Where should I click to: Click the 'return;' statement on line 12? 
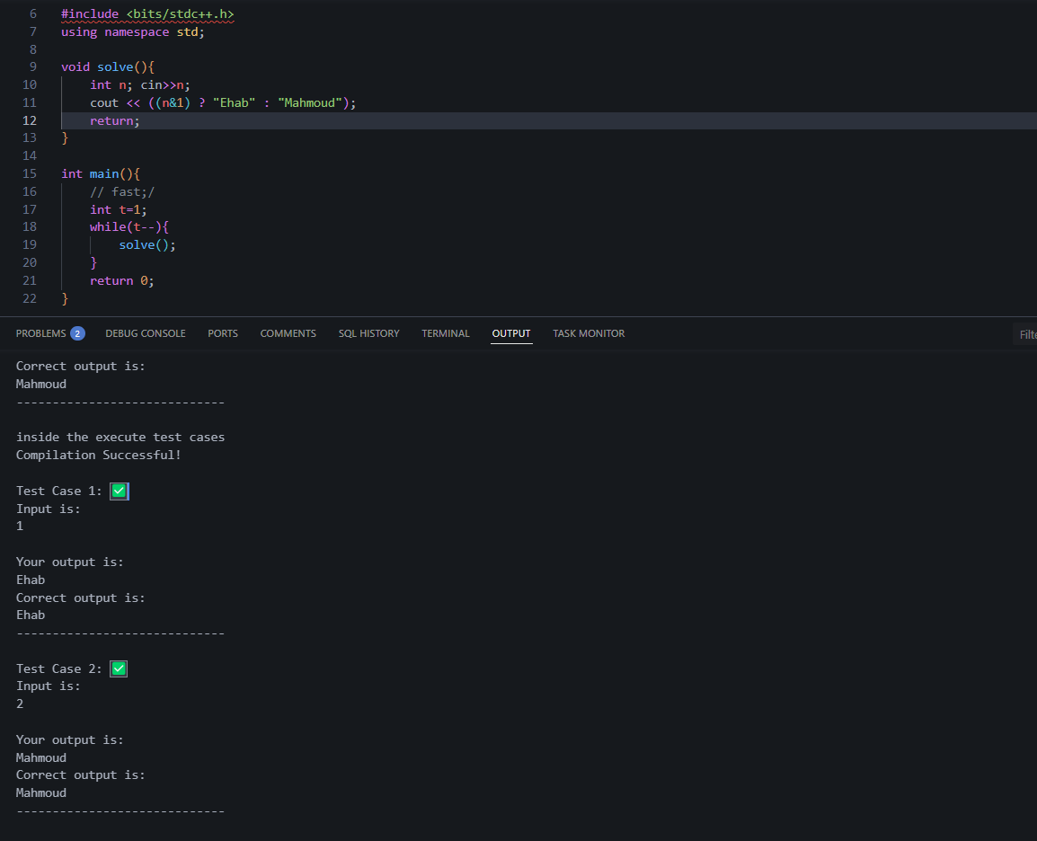[x=115, y=121]
